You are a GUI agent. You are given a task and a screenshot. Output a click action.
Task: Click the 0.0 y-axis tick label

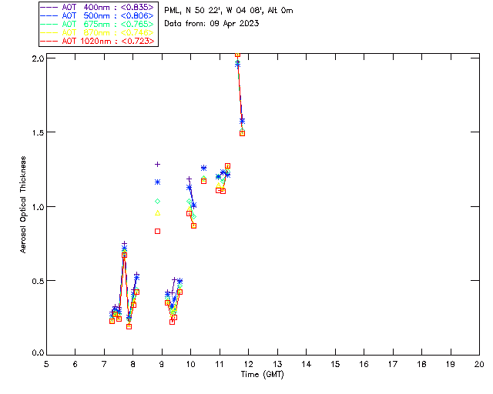click(38, 353)
